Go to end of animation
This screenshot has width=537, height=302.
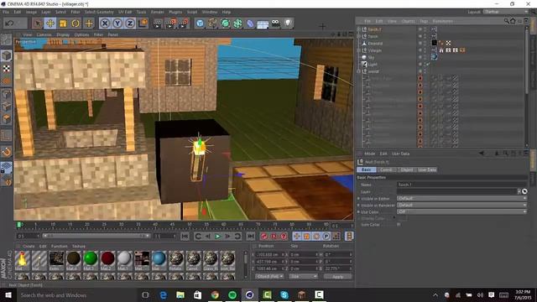(250, 237)
